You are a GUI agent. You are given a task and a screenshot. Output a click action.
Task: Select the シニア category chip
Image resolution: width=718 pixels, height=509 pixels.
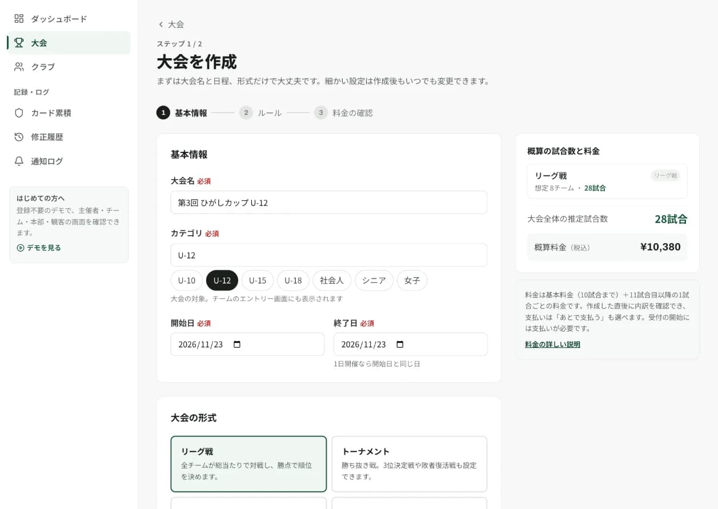374,280
